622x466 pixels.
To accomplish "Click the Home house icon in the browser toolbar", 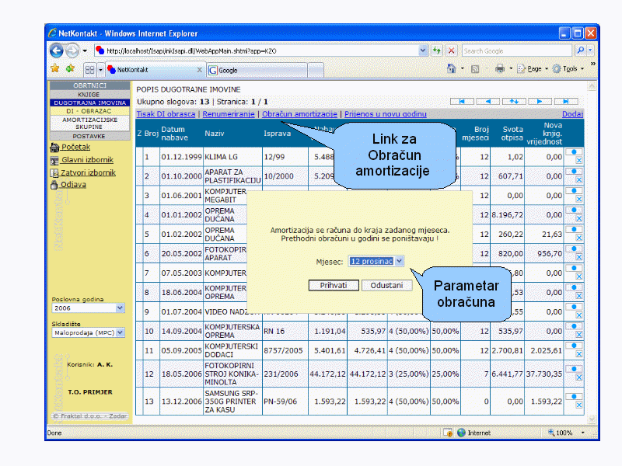I will click(452, 69).
